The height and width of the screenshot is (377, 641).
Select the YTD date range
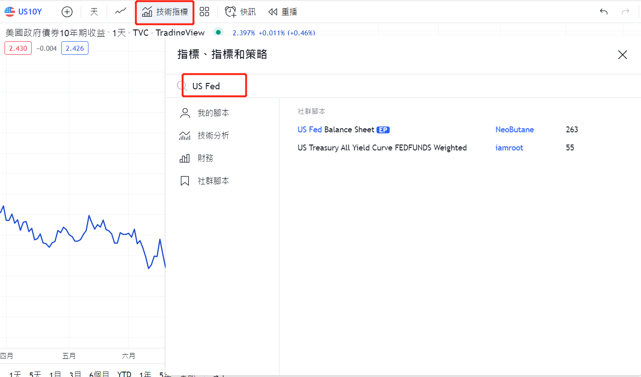pyautogui.click(x=124, y=374)
